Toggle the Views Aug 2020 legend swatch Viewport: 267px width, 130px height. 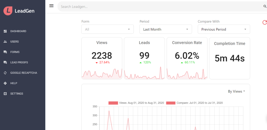click(x=113, y=103)
